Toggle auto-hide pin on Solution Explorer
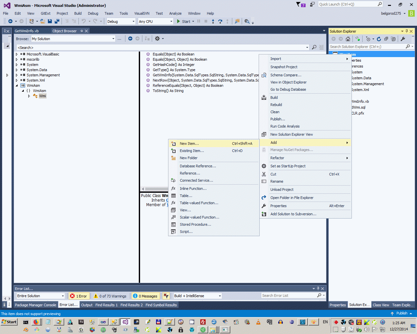Screen dimensions: 417x334 click(x=407, y=31)
